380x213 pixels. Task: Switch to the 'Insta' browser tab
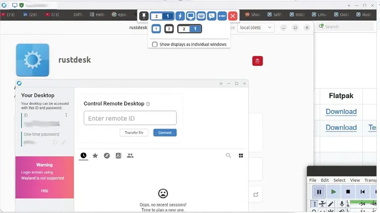[x=297, y=15]
